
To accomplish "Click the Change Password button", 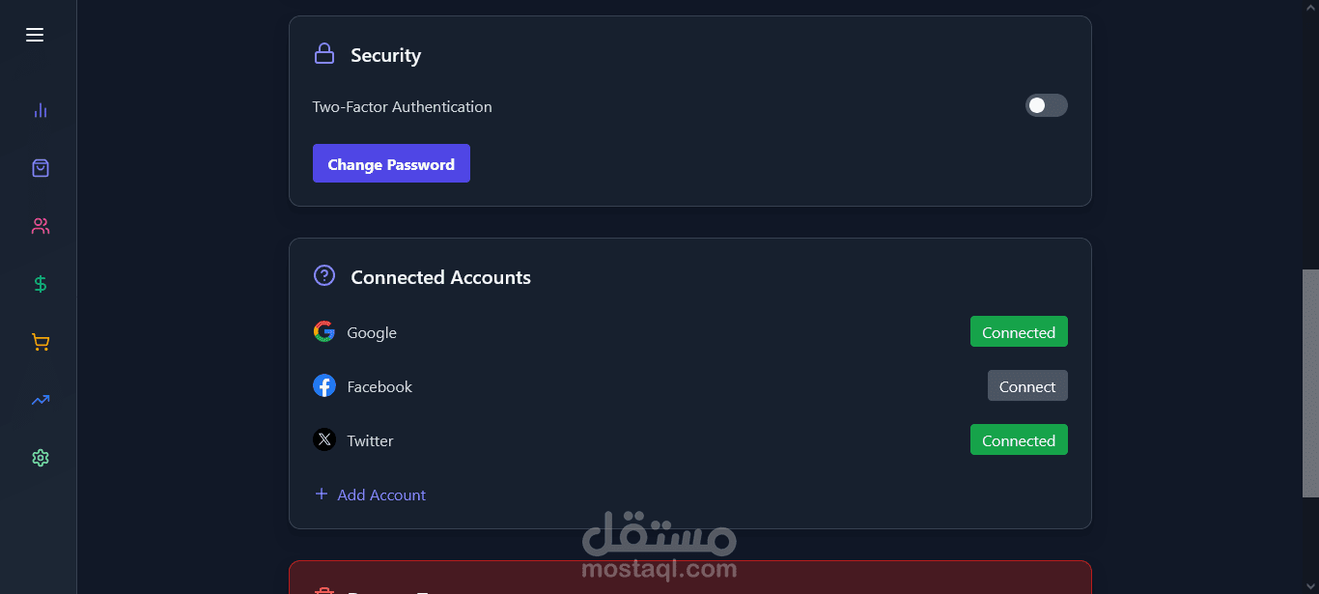I will pyautogui.click(x=391, y=164).
